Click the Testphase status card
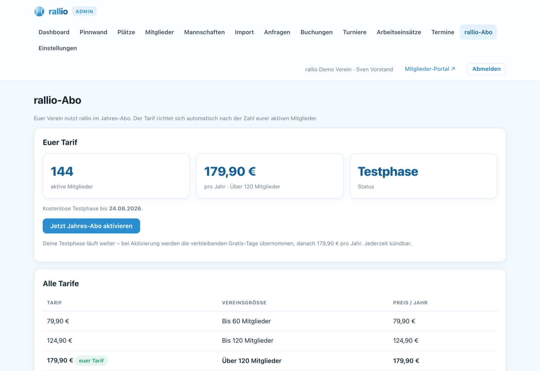Image resolution: width=540 pixels, height=371 pixels. [x=424, y=176]
